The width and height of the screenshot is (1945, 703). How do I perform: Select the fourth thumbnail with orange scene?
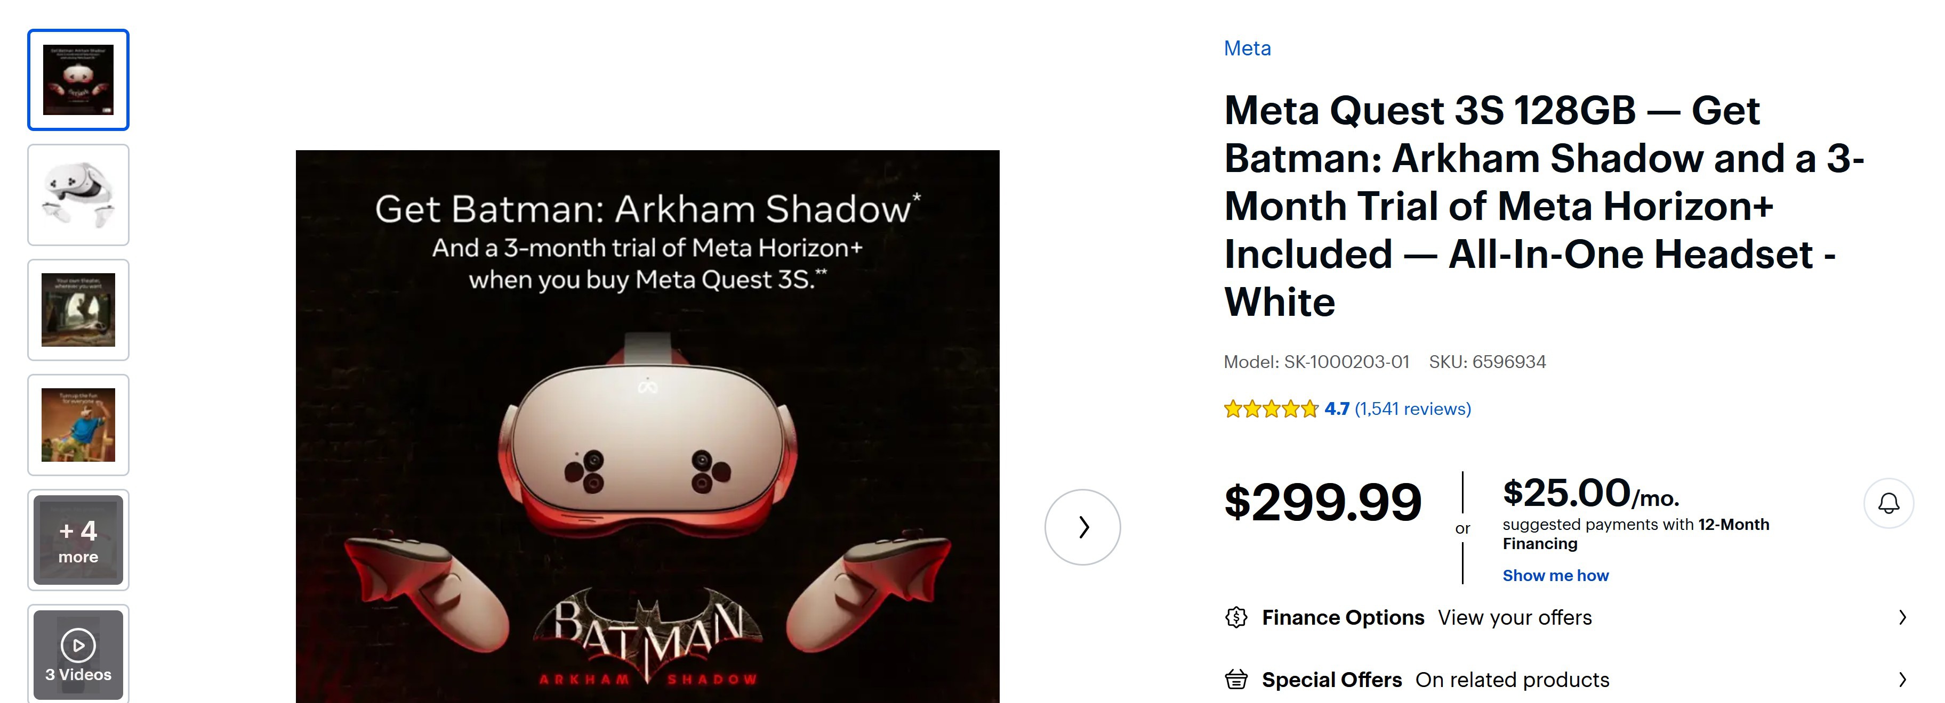click(78, 424)
